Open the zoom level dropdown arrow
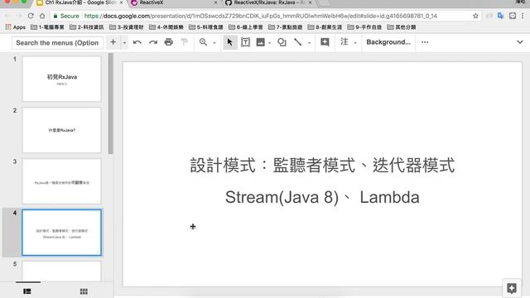Image resolution: width=530 pixels, height=298 pixels. (214, 43)
